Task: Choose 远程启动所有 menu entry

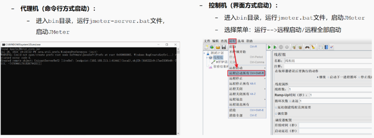Action: point(247,73)
